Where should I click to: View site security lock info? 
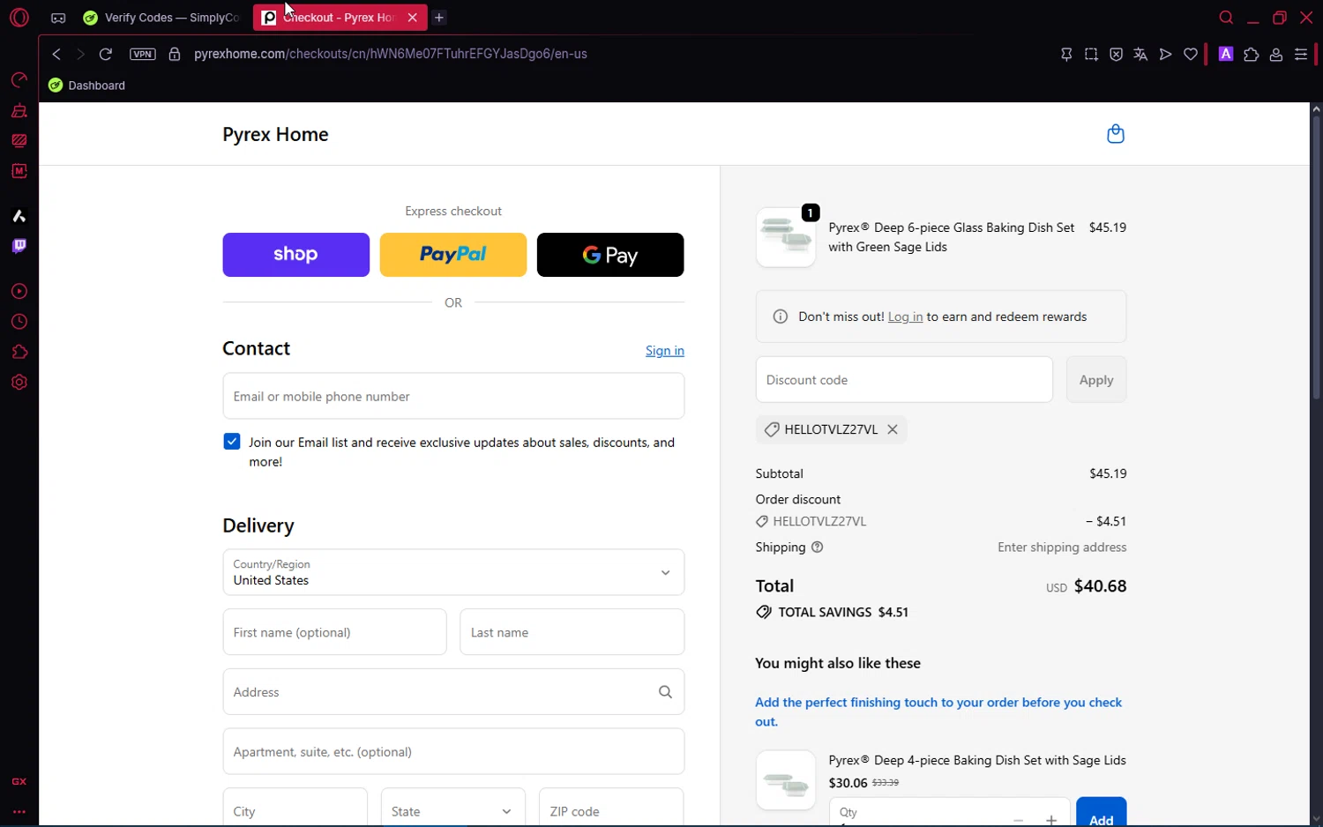click(x=175, y=54)
